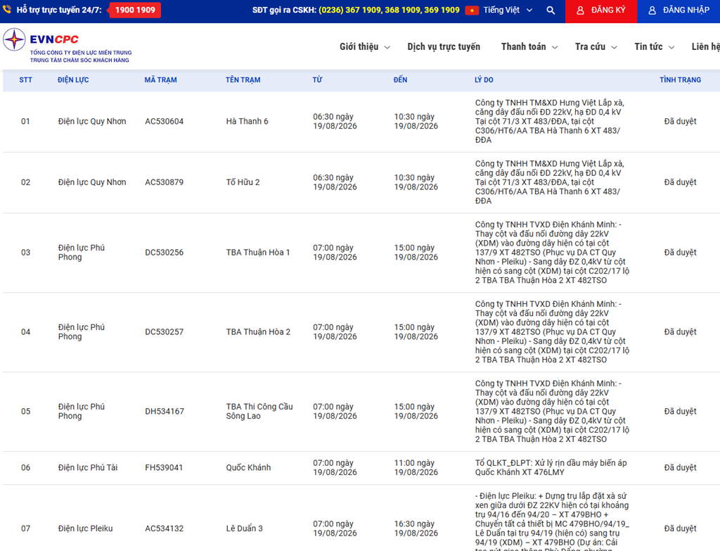The width and height of the screenshot is (720, 551).
Task: Click Đã duyệt status in row 06
Action: [x=680, y=467]
